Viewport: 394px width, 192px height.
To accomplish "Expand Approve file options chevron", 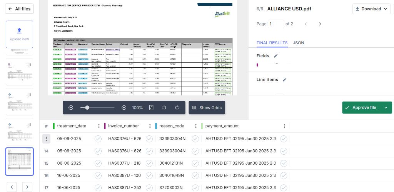I will (386, 108).
